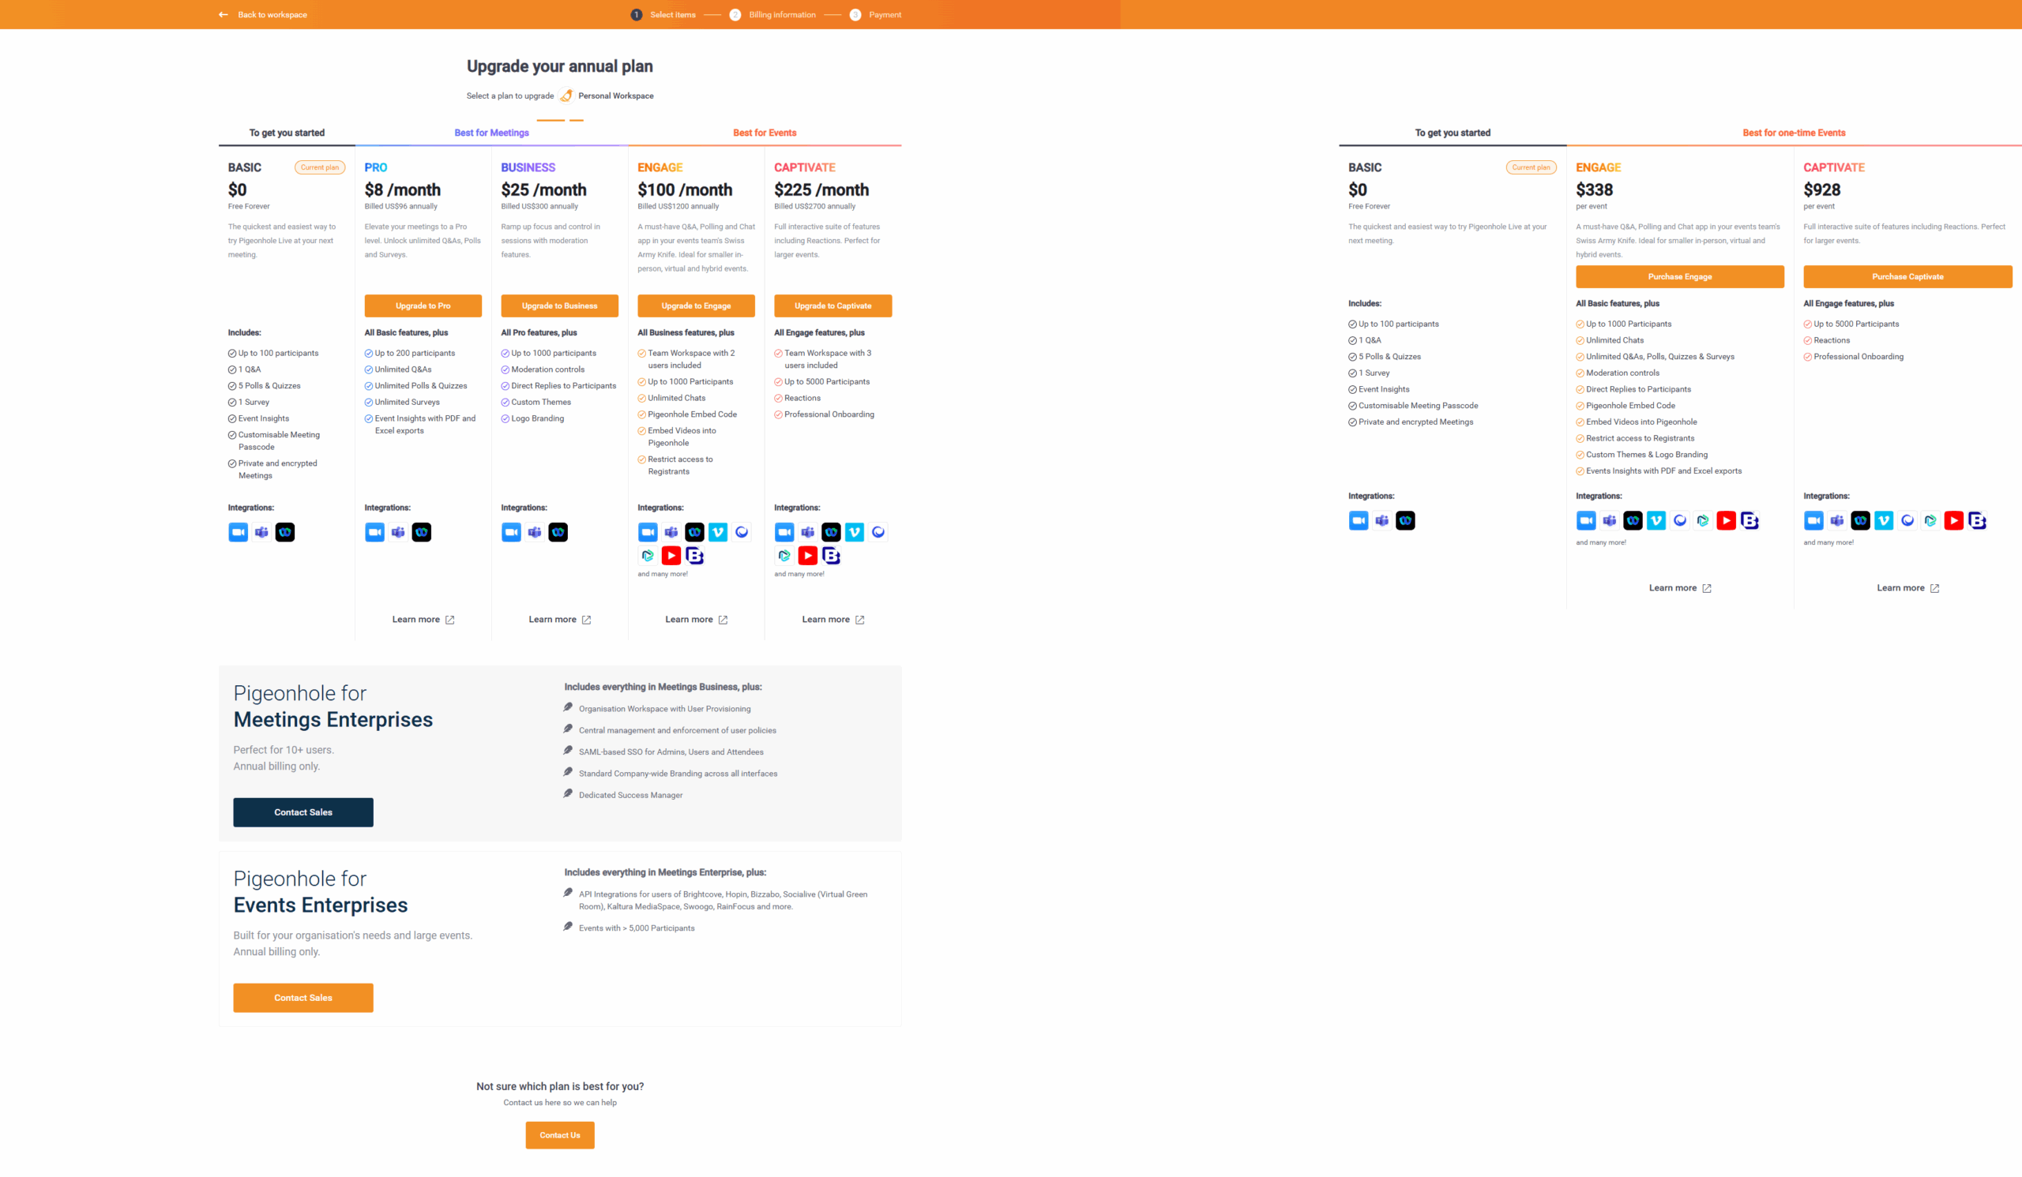Open external link icon beside PRO Learn more
This screenshot has height=1177, width=2022.
[x=449, y=620]
